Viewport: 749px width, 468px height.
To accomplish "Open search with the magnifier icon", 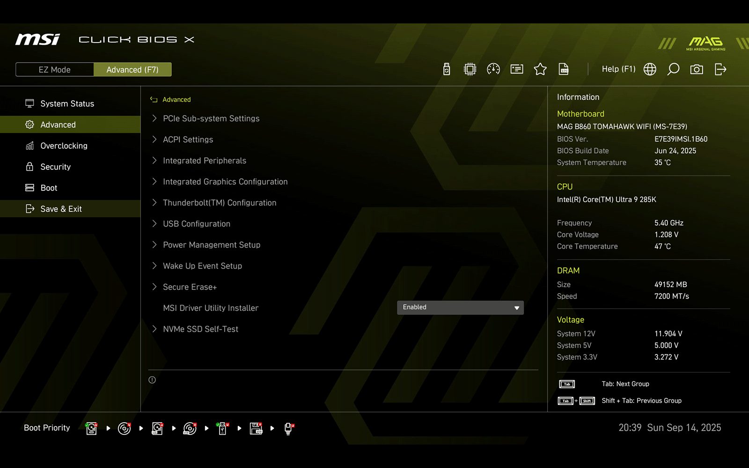I will [673, 69].
